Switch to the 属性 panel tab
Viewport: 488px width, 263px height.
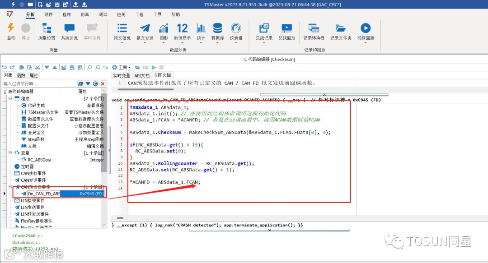click(33, 75)
